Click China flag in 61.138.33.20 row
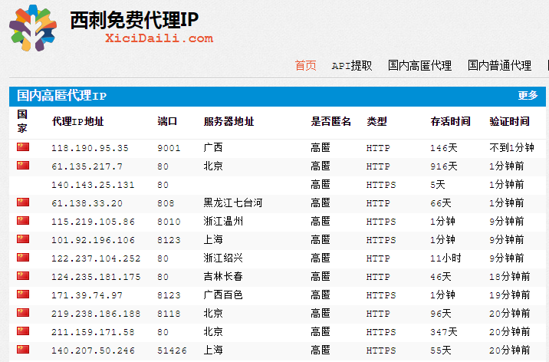This screenshot has width=549, height=362. point(23,202)
